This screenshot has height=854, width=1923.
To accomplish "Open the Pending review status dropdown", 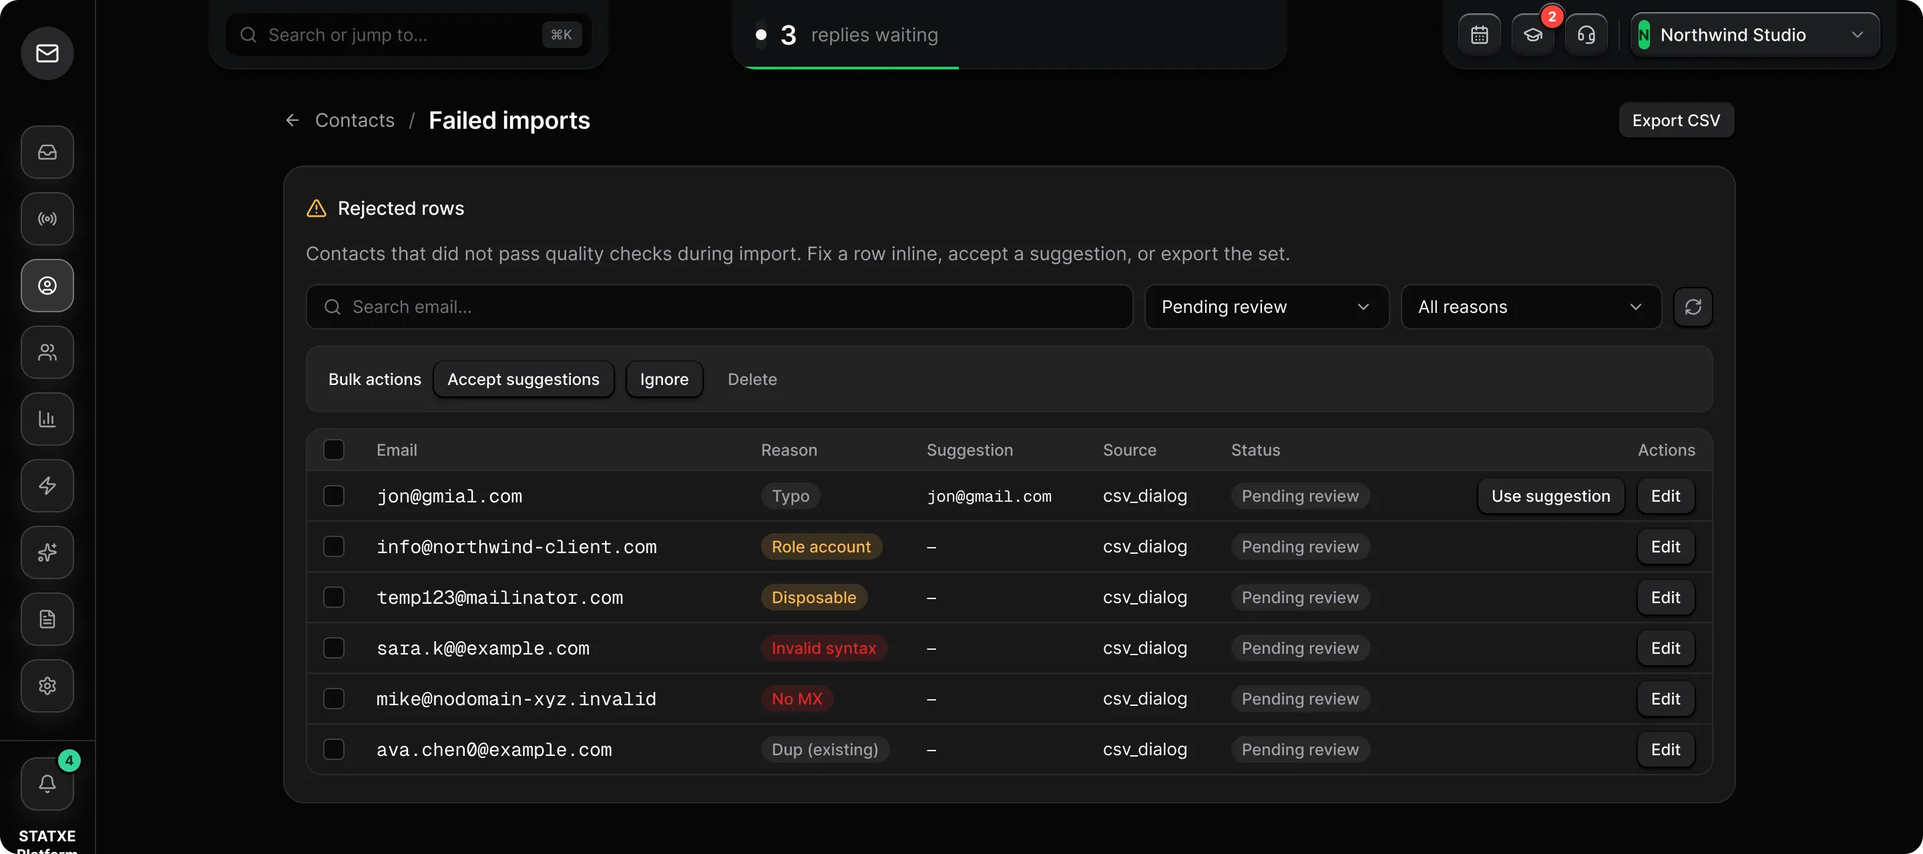I will coord(1266,306).
